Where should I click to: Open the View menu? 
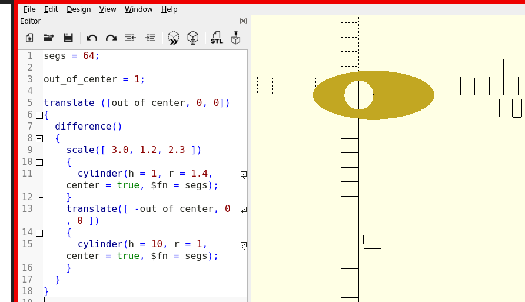108,9
